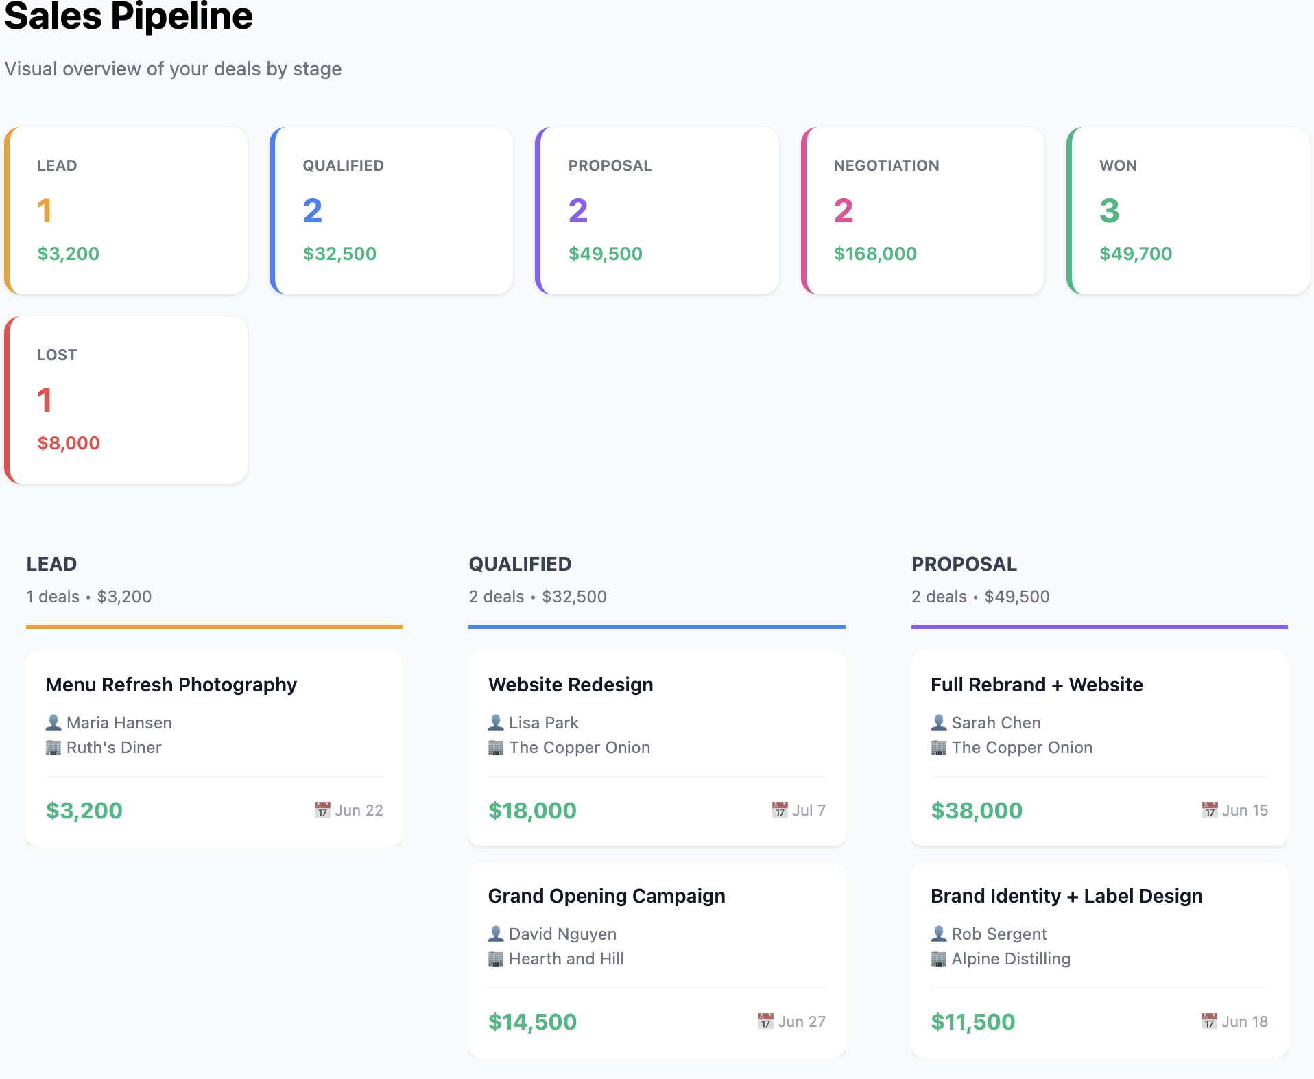Select contact name Maria Hansen

click(x=119, y=722)
